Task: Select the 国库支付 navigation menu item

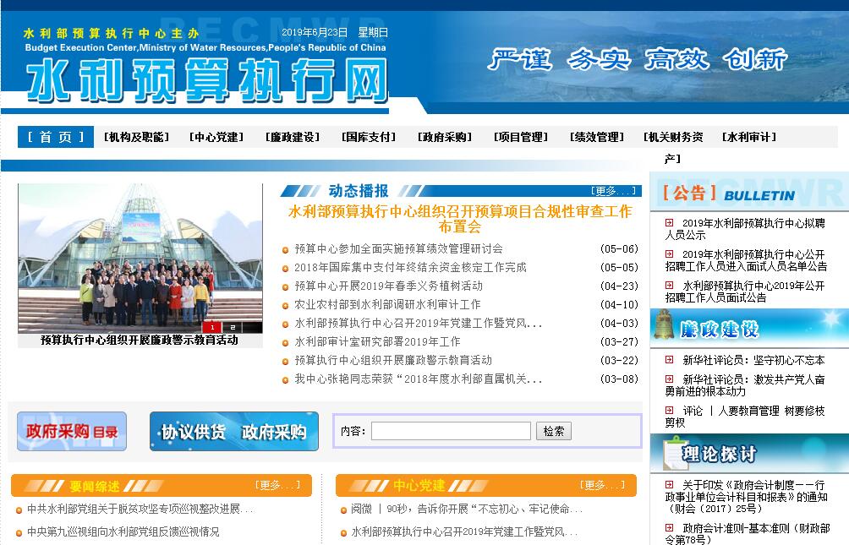Action: [368, 137]
